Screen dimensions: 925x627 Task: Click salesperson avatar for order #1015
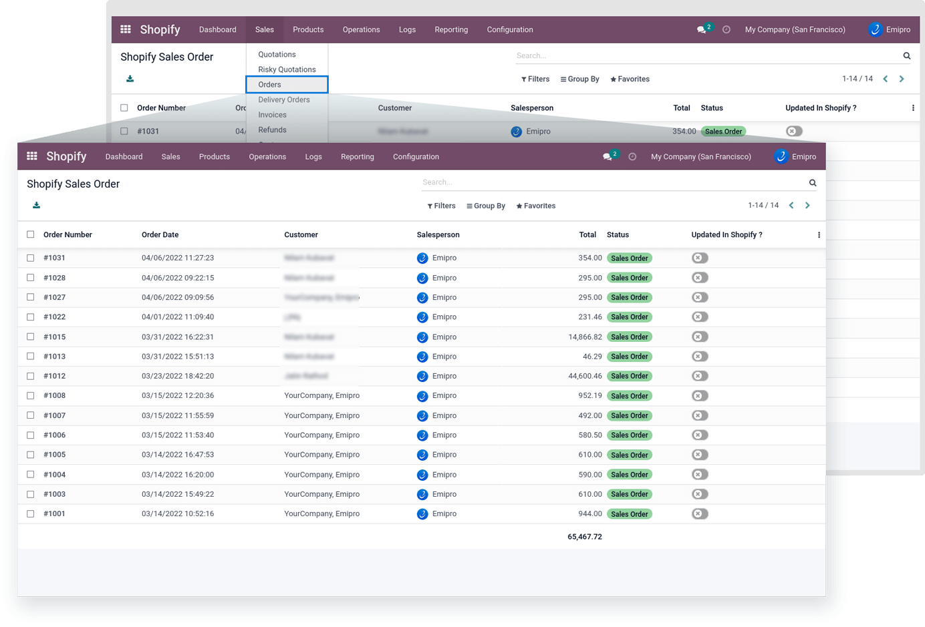pyautogui.click(x=422, y=337)
